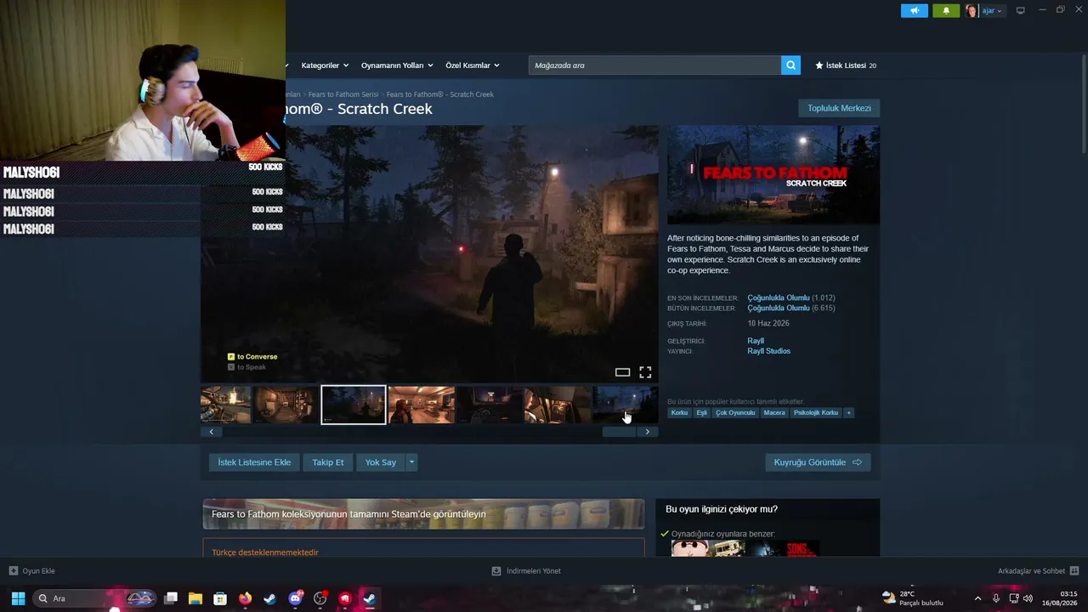Open the green bell notifications icon
The image size is (1088, 612).
pyautogui.click(x=946, y=11)
